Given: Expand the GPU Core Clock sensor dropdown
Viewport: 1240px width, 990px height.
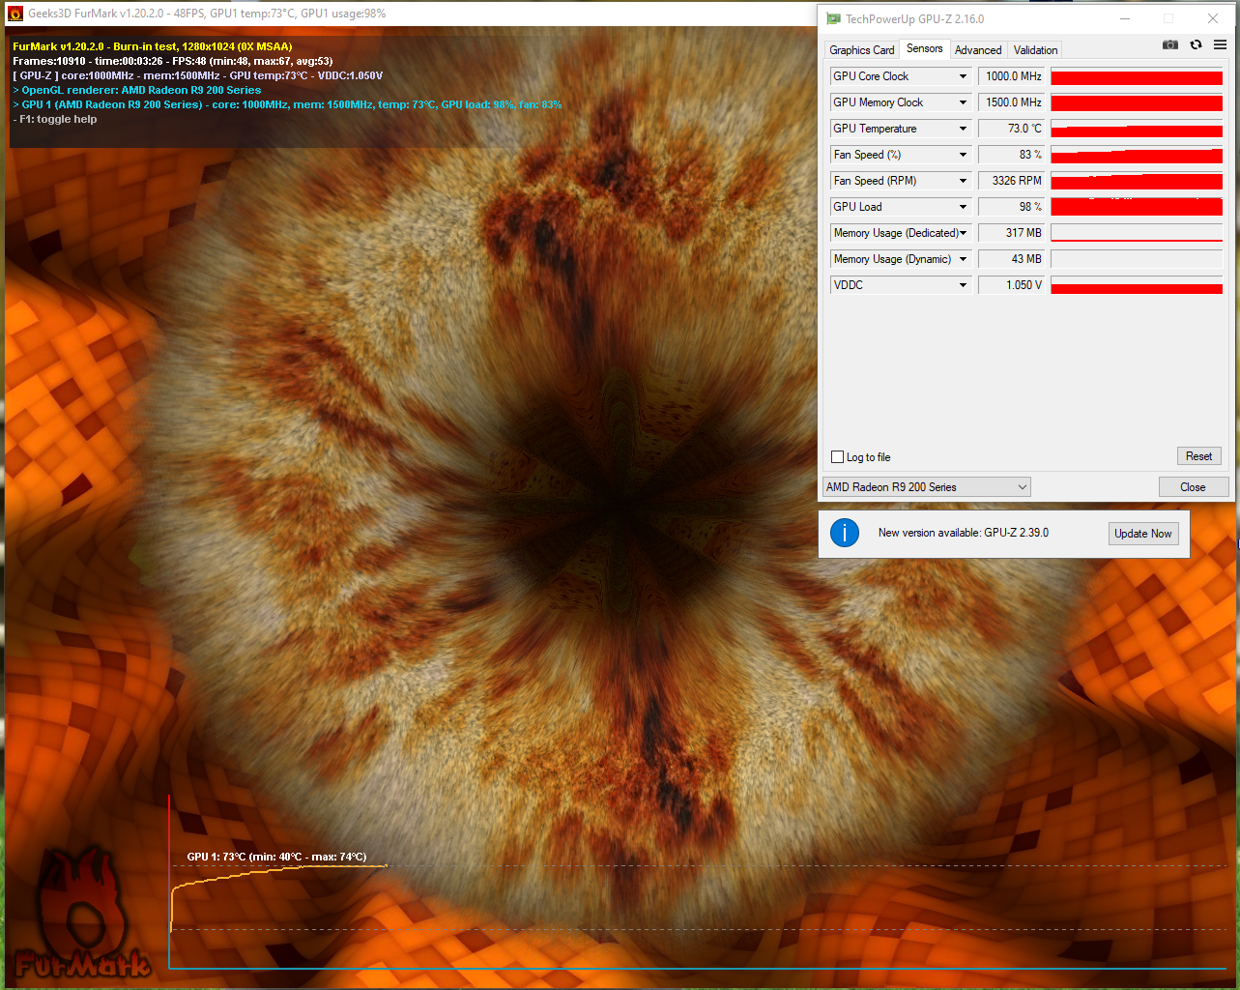Looking at the screenshot, I should [x=963, y=76].
